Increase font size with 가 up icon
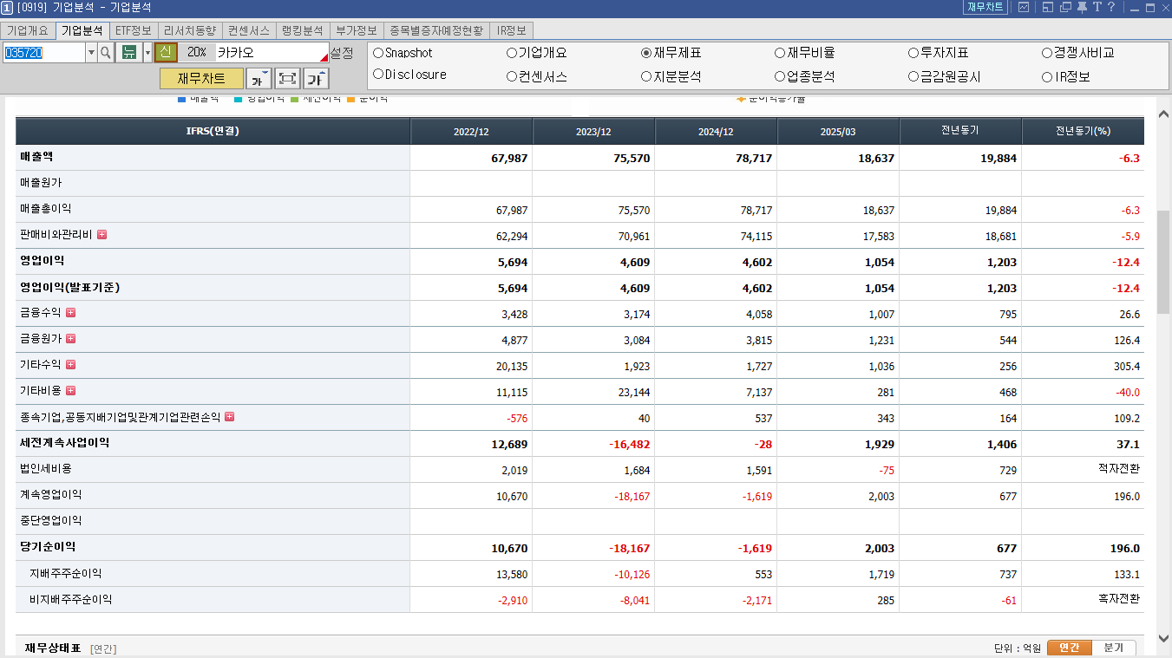 tap(316, 79)
